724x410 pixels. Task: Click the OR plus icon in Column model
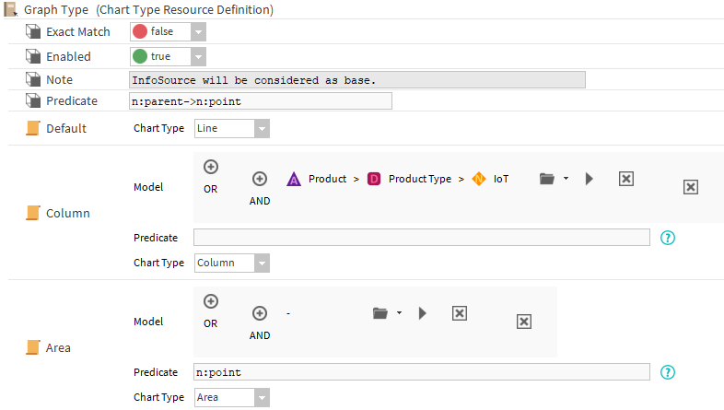(211, 167)
